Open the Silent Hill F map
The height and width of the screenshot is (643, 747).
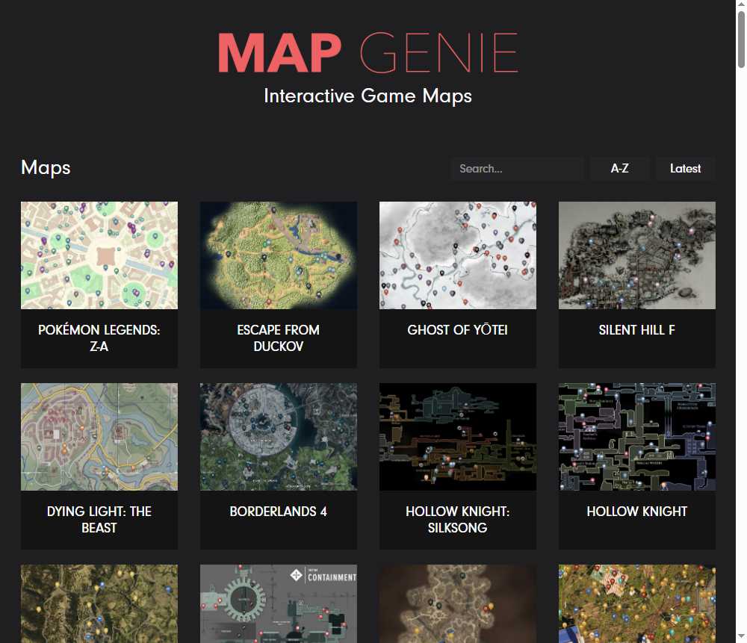[637, 255]
